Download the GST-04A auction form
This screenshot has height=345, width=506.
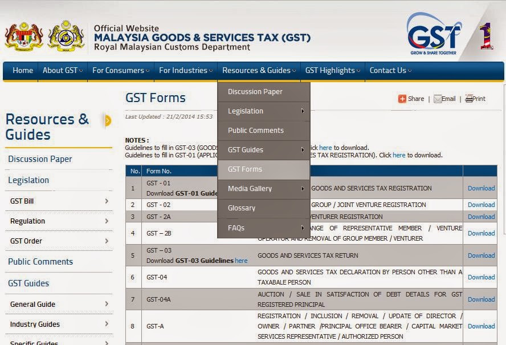[481, 299]
